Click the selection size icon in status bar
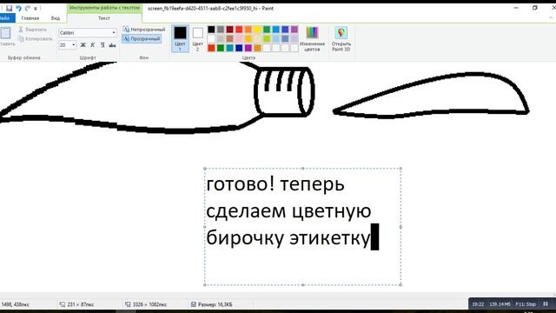 coord(62,304)
